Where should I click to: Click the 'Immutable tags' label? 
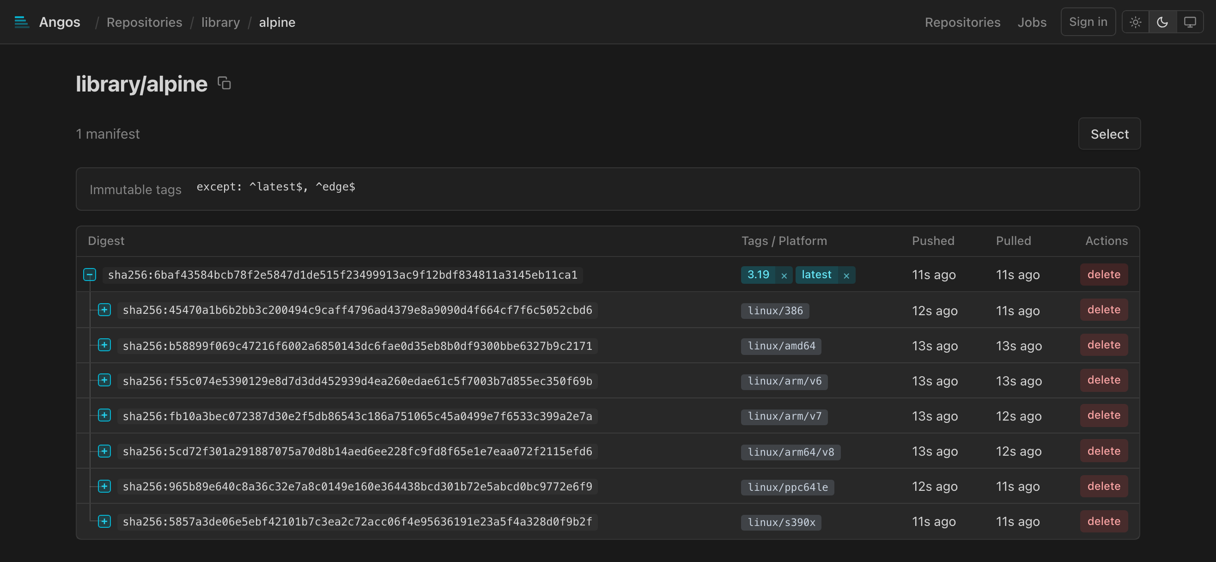pyautogui.click(x=135, y=189)
